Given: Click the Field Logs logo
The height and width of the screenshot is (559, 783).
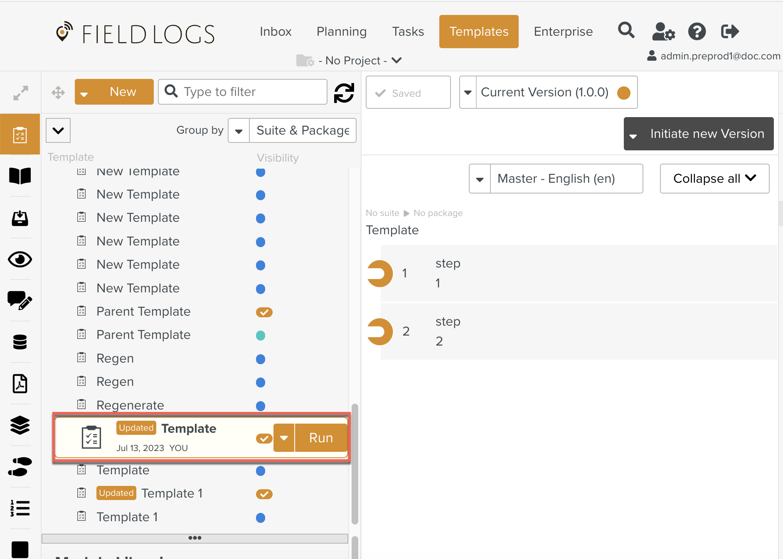Looking at the screenshot, I should 135,32.
